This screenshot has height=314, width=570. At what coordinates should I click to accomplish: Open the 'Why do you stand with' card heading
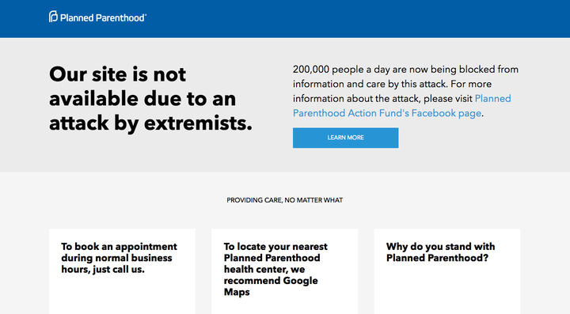point(441,252)
